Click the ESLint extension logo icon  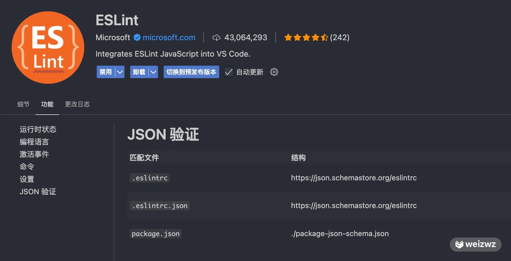[48, 48]
